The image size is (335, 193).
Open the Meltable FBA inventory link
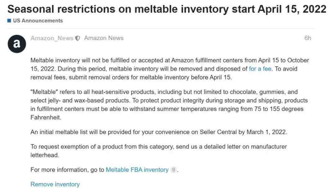[137, 170]
